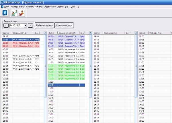Click the app icon in the menu bar

2,6
